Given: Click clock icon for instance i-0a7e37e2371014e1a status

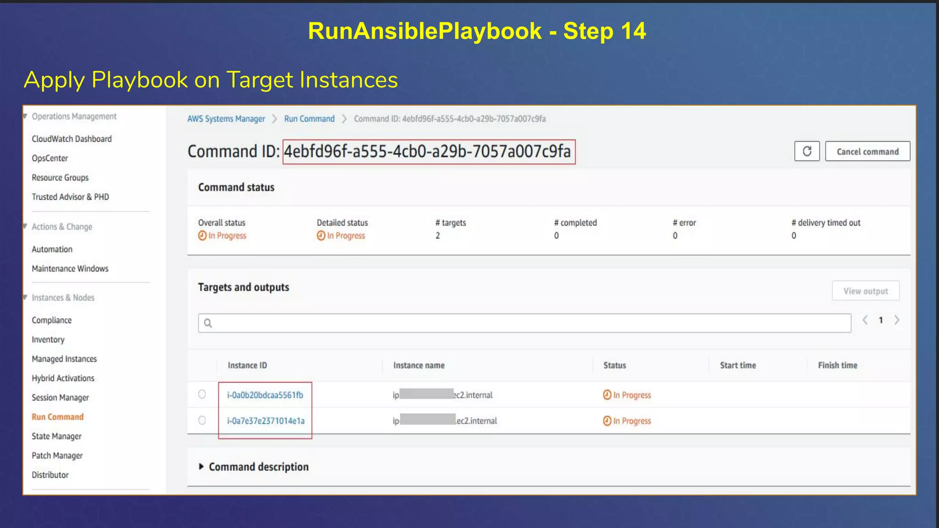Looking at the screenshot, I should click(607, 421).
